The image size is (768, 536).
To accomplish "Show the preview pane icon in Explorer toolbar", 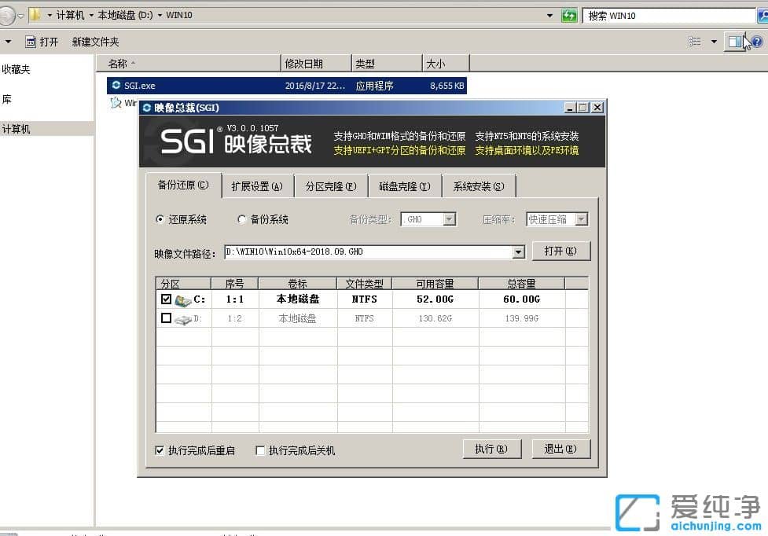I will point(735,41).
